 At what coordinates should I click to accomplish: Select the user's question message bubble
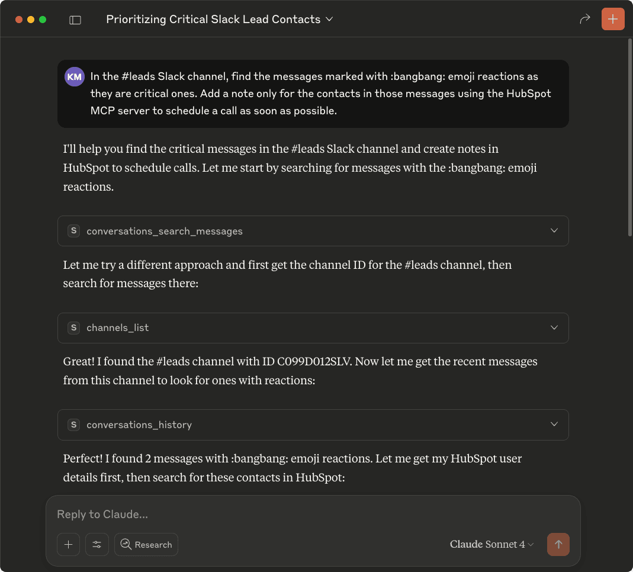tap(313, 94)
